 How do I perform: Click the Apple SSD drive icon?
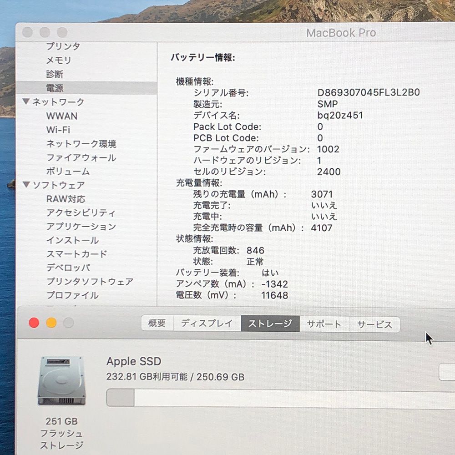click(x=62, y=381)
